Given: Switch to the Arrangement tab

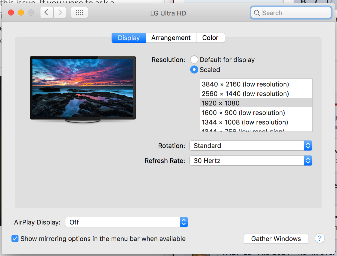Looking at the screenshot, I should tap(171, 38).
